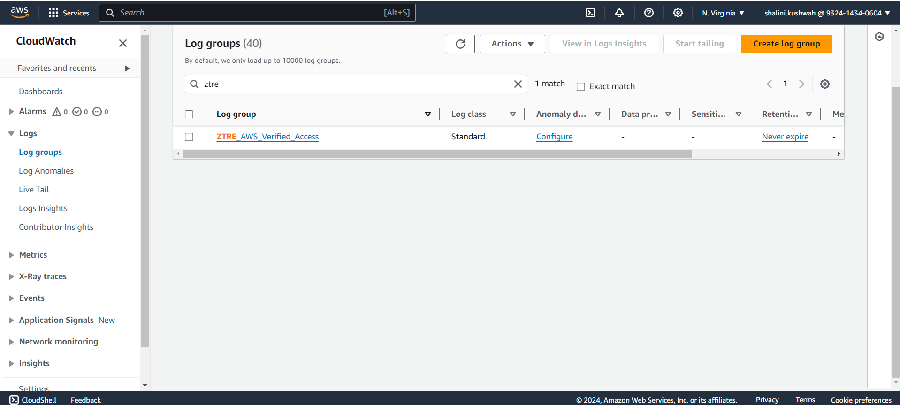Go to previous page of log groups

click(769, 84)
